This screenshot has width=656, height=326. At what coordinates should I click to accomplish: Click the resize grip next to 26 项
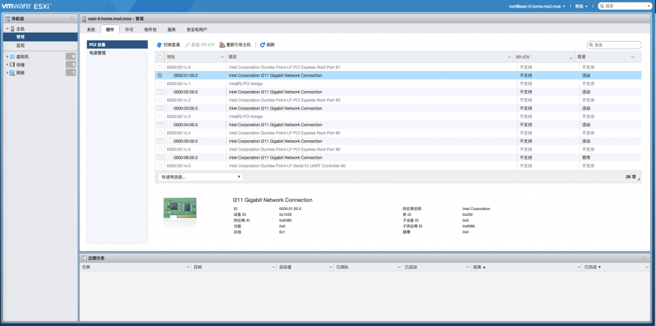click(x=639, y=179)
